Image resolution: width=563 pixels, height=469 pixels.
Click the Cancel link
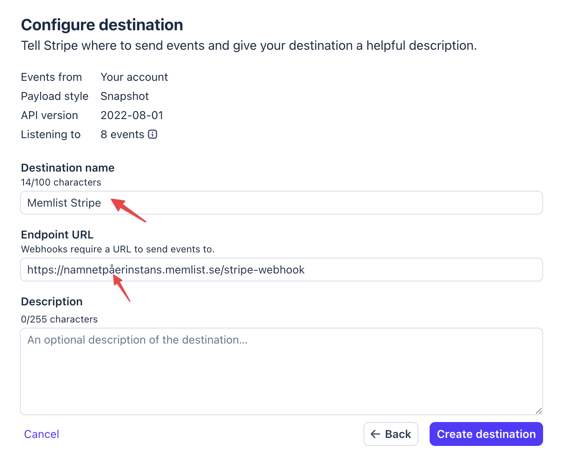(x=41, y=434)
